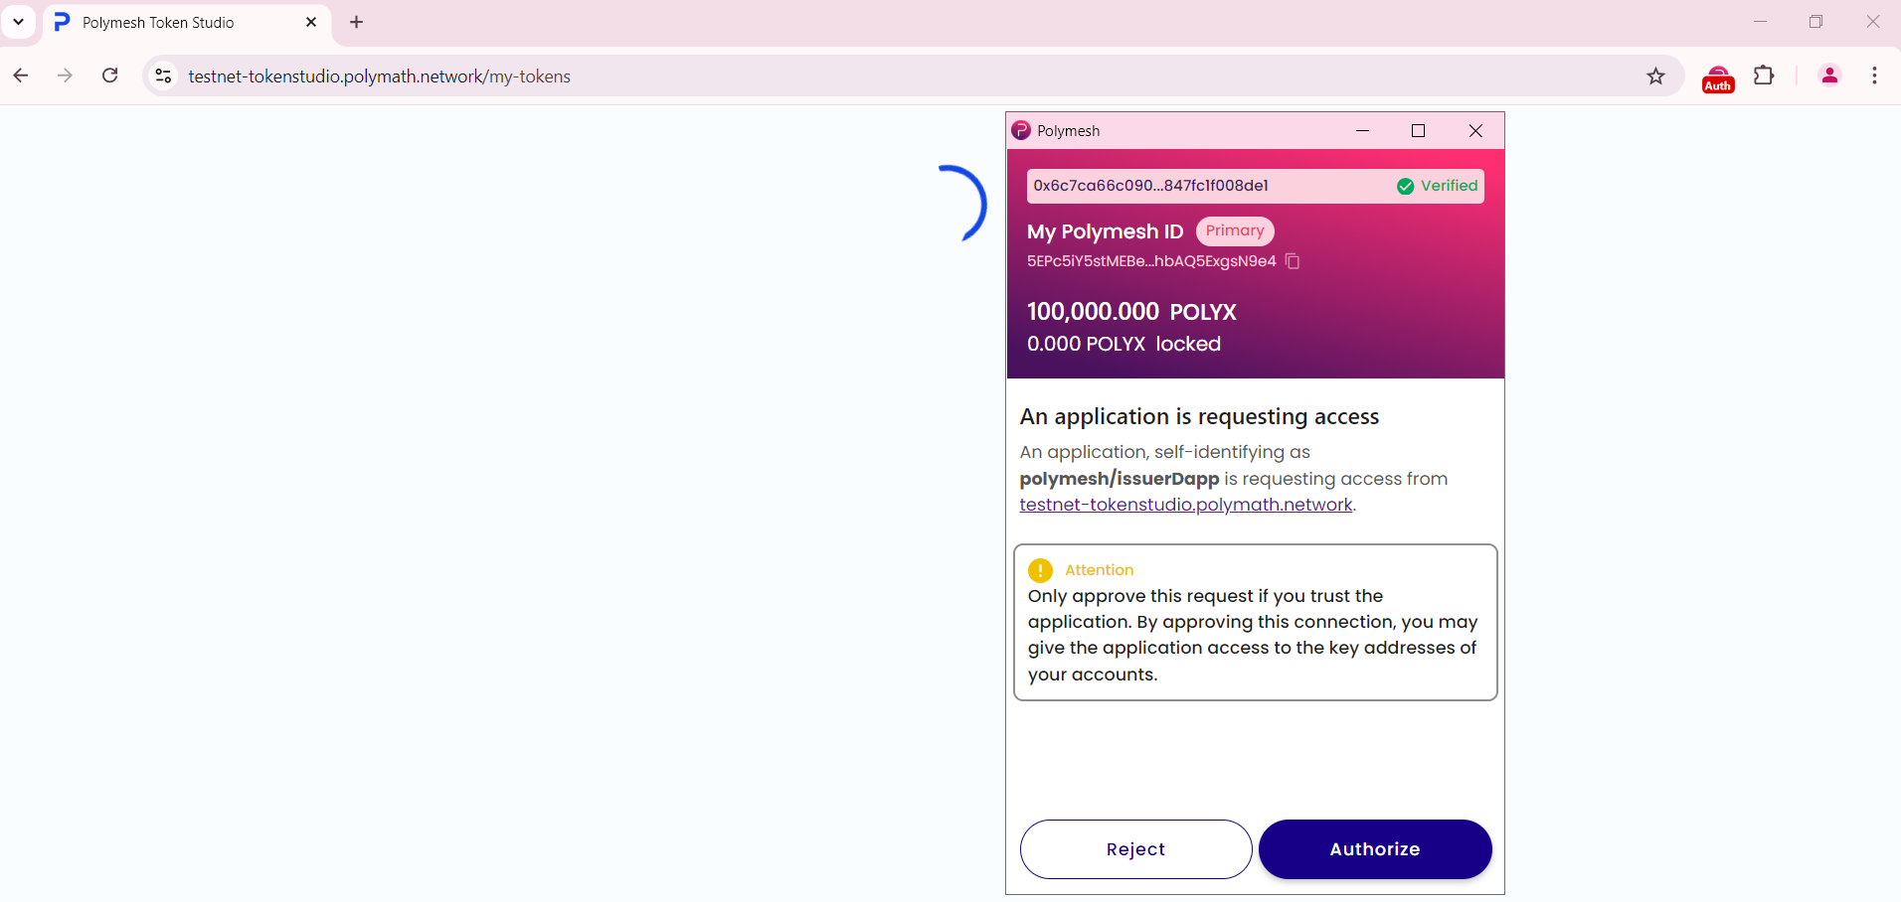Image resolution: width=1901 pixels, height=902 pixels.
Task: Open the Chrome three-dot menu
Action: (x=1874, y=75)
